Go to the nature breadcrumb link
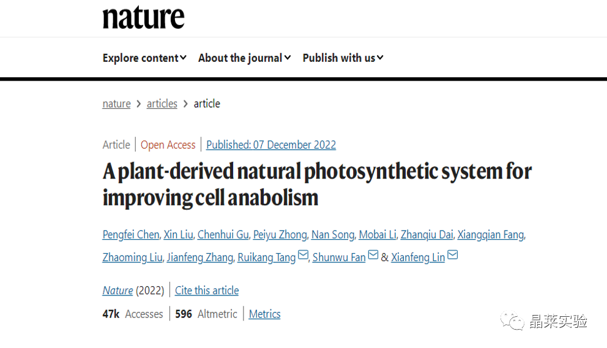This screenshot has width=607, height=348. [x=116, y=104]
